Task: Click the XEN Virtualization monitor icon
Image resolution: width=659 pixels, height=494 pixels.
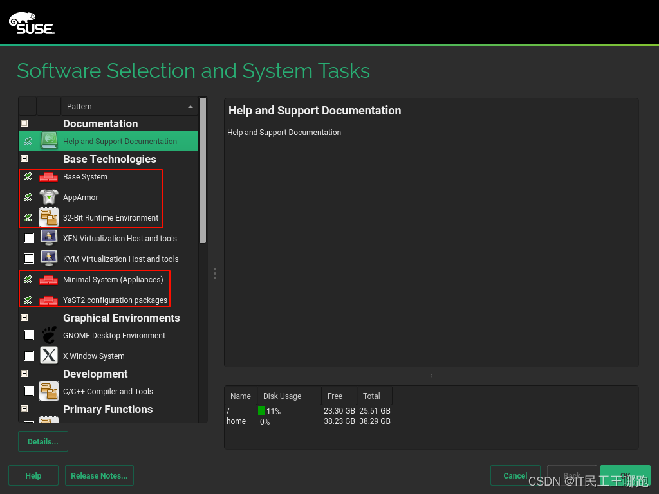Action: (49, 238)
